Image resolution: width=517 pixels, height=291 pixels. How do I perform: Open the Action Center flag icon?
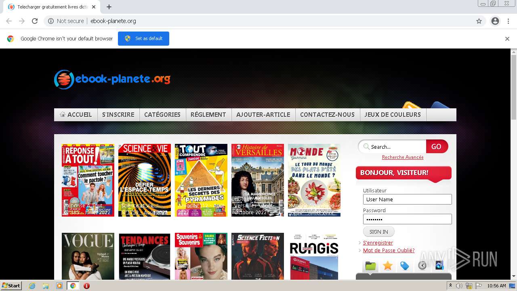[x=478, y=286]
